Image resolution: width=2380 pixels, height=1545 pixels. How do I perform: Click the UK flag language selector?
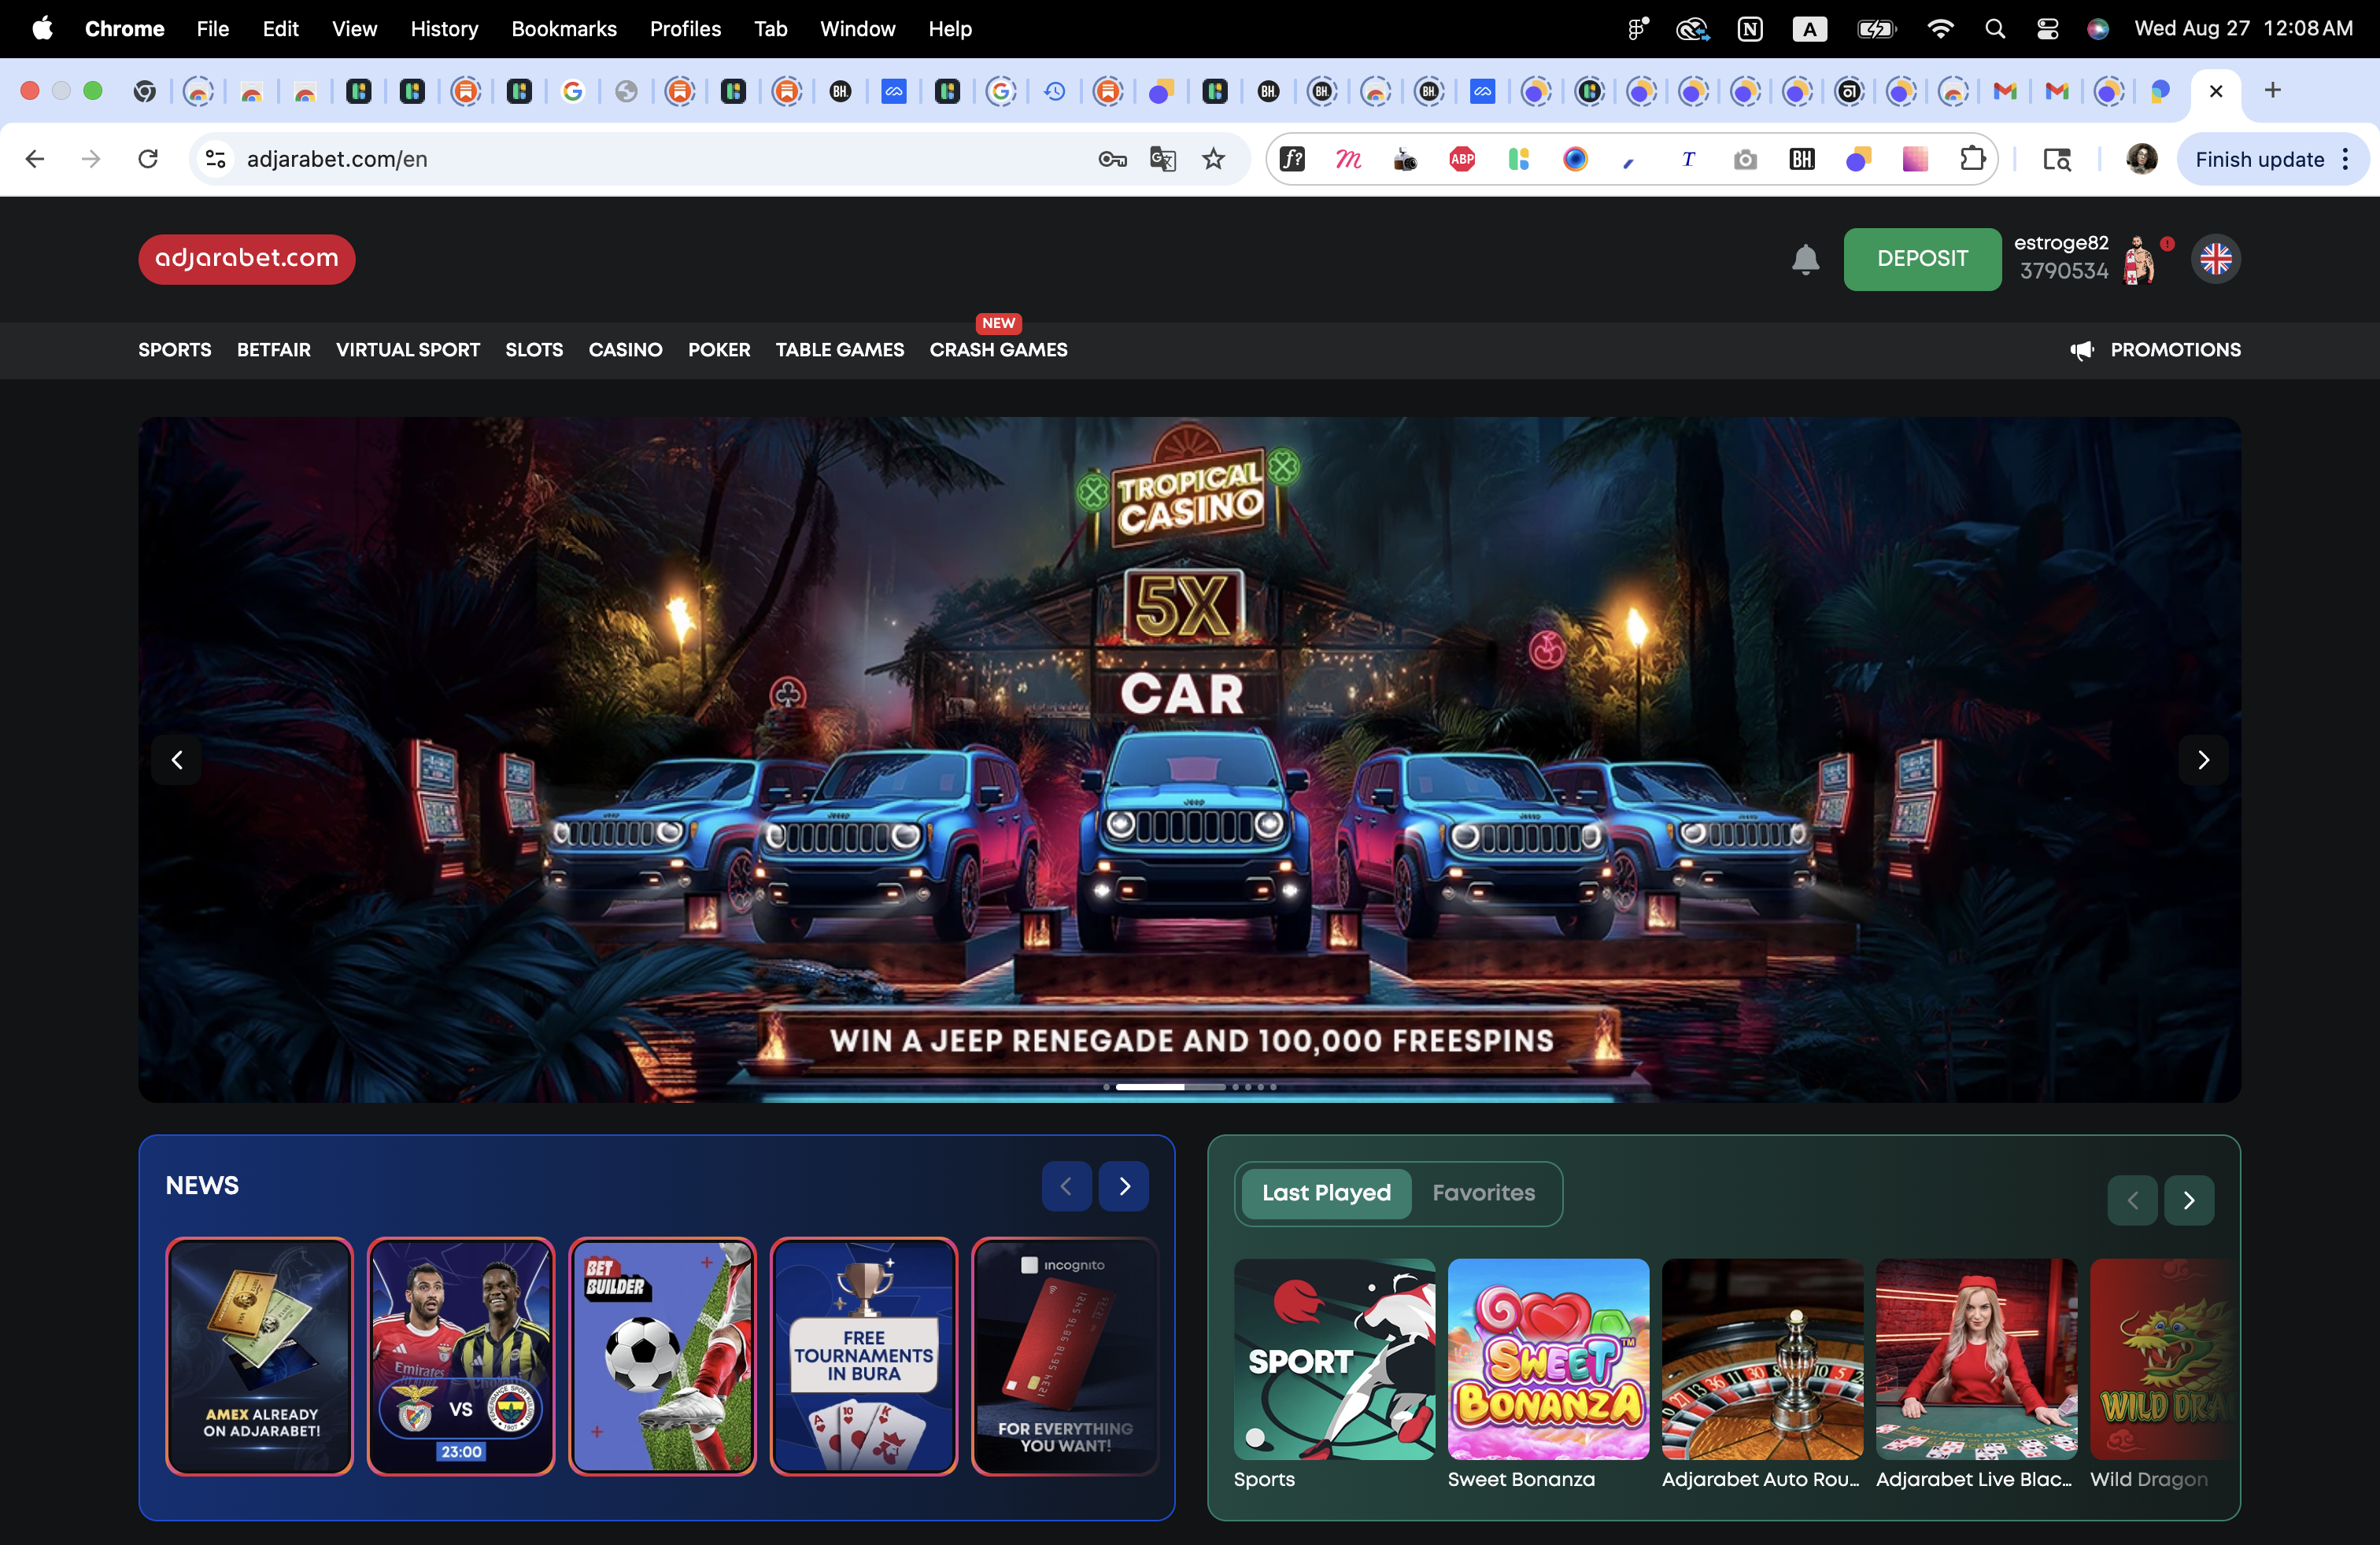(x=2215, y=260)
